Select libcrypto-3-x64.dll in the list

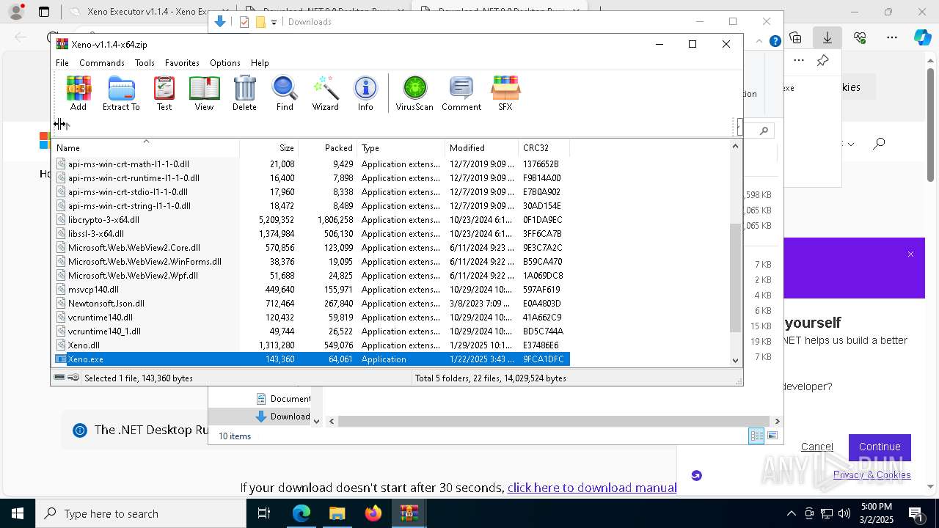[311, 220]
